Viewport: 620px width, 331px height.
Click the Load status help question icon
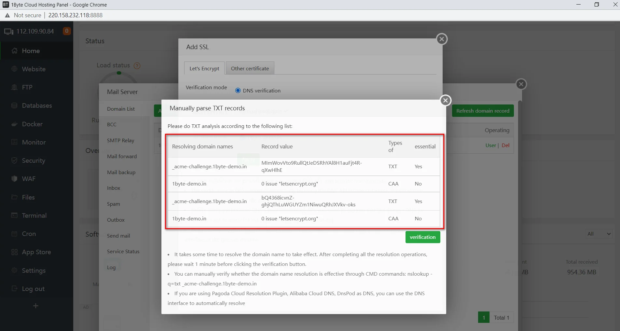[x=137, y=66]
